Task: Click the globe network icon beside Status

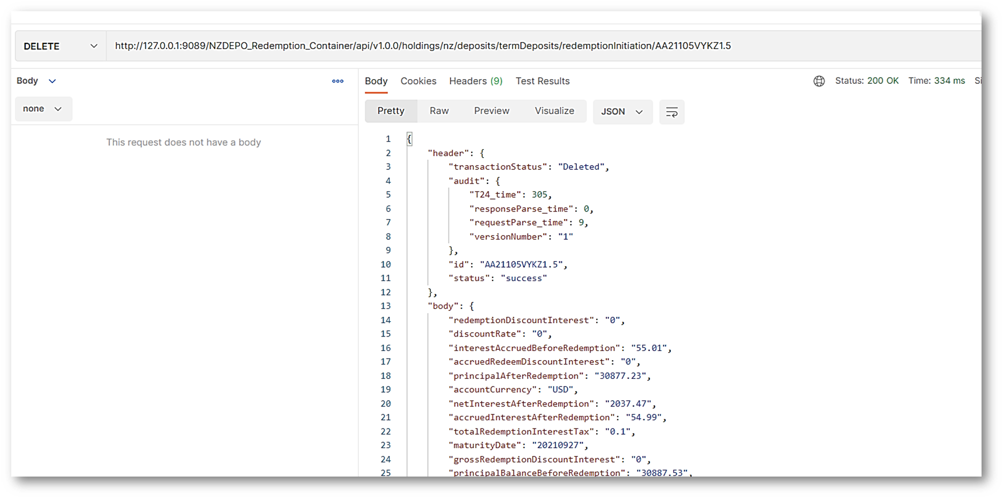Action: pyautogui.click(x=818, y=81)
